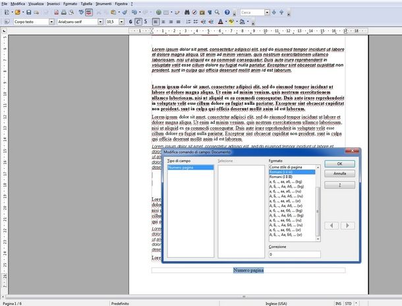
Task: Select Center alignment button
Action: click(x=163, y=22)
